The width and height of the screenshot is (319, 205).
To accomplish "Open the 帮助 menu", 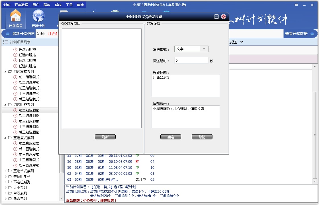I will pyautogui.click(x=80, y=5).
